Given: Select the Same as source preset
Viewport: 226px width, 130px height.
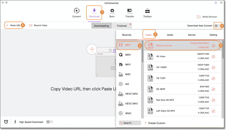Looking at the screenshot, I should [x=183, y=45].
